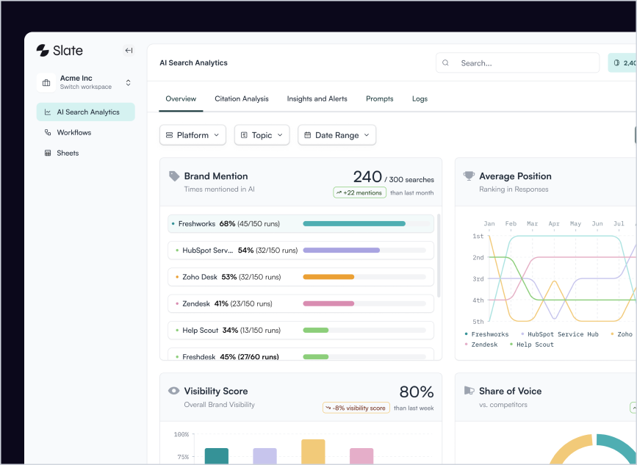Toggle Freshworks in the chart legend

[x=486, y=334]
